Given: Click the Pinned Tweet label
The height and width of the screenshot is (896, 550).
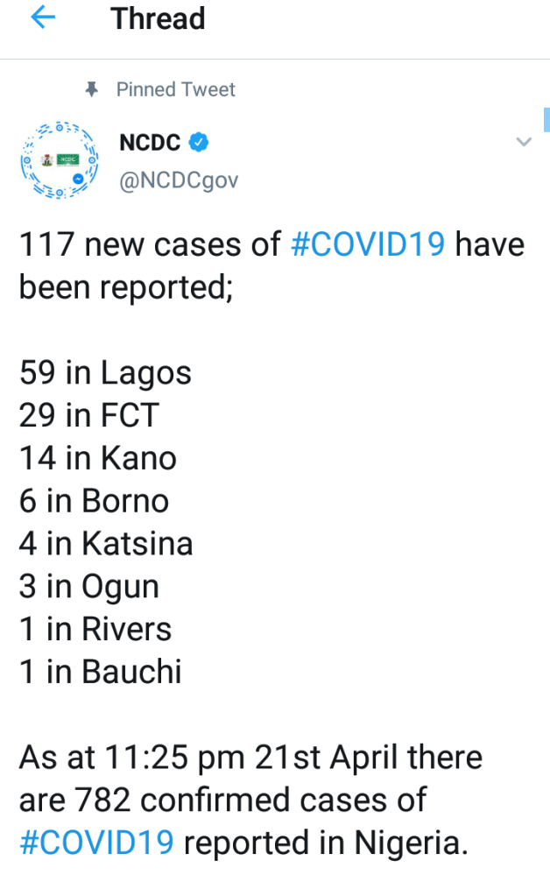Looking at the screenshot, I should coord(176,89).
